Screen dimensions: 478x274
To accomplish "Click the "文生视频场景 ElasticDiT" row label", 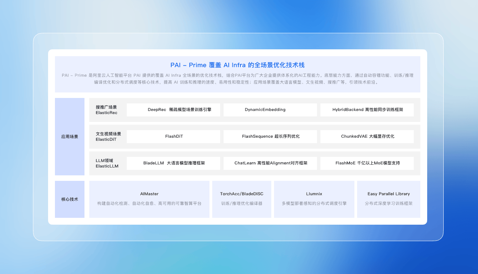I will click(109, 137).
